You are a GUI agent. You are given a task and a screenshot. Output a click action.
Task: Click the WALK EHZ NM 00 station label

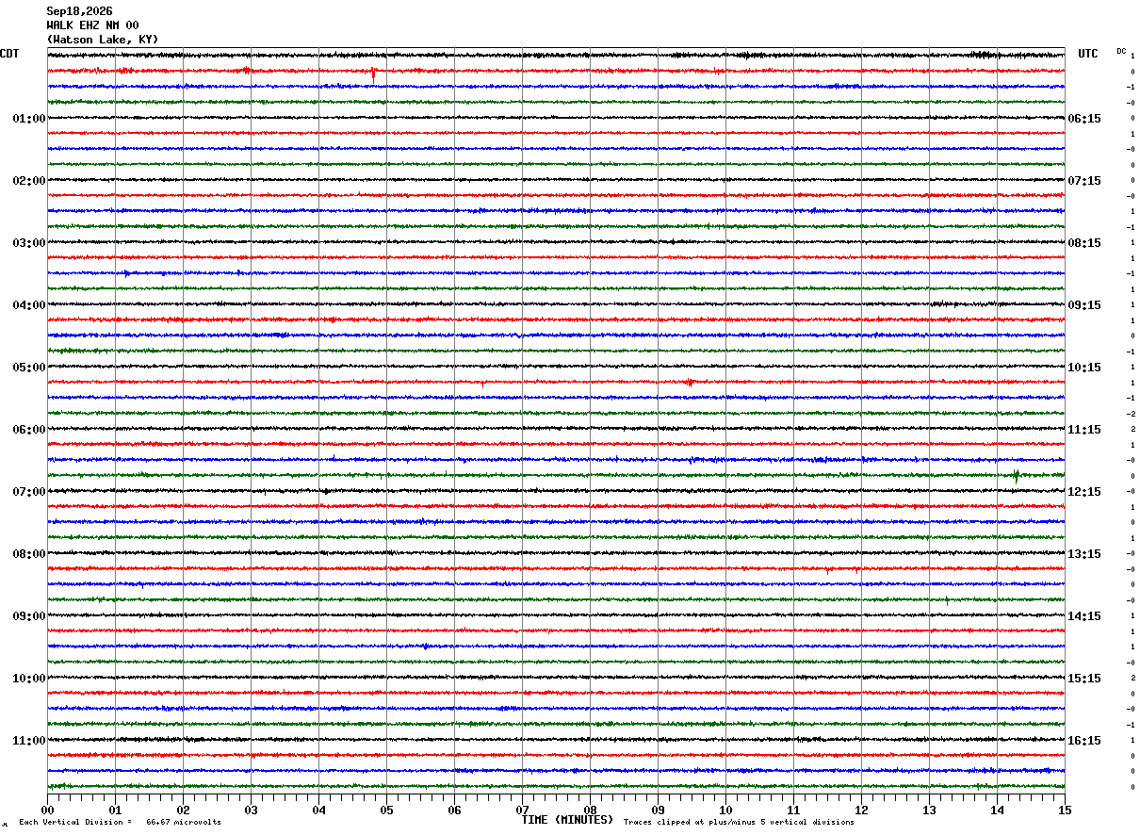(92, 25)
